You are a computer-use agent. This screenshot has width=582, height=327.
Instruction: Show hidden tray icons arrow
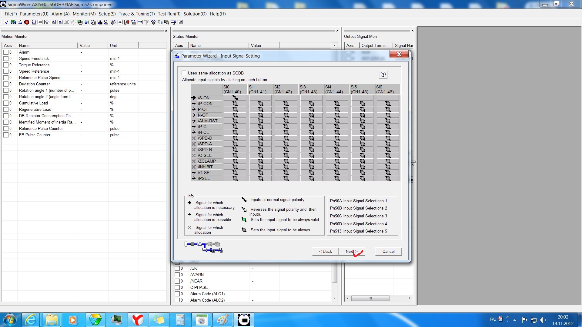click(x=515, y=320)
